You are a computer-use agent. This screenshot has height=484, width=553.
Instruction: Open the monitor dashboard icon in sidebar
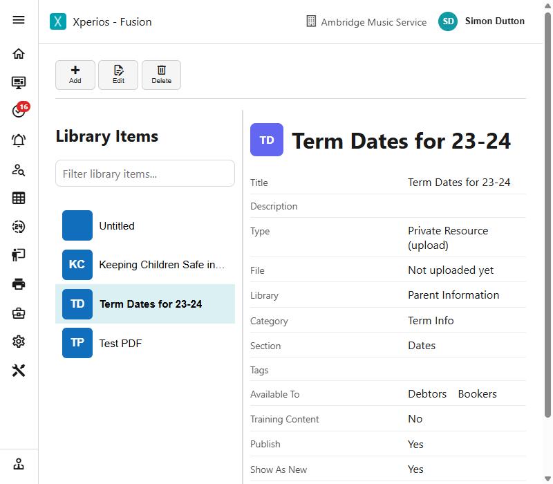tap(19, 82)
